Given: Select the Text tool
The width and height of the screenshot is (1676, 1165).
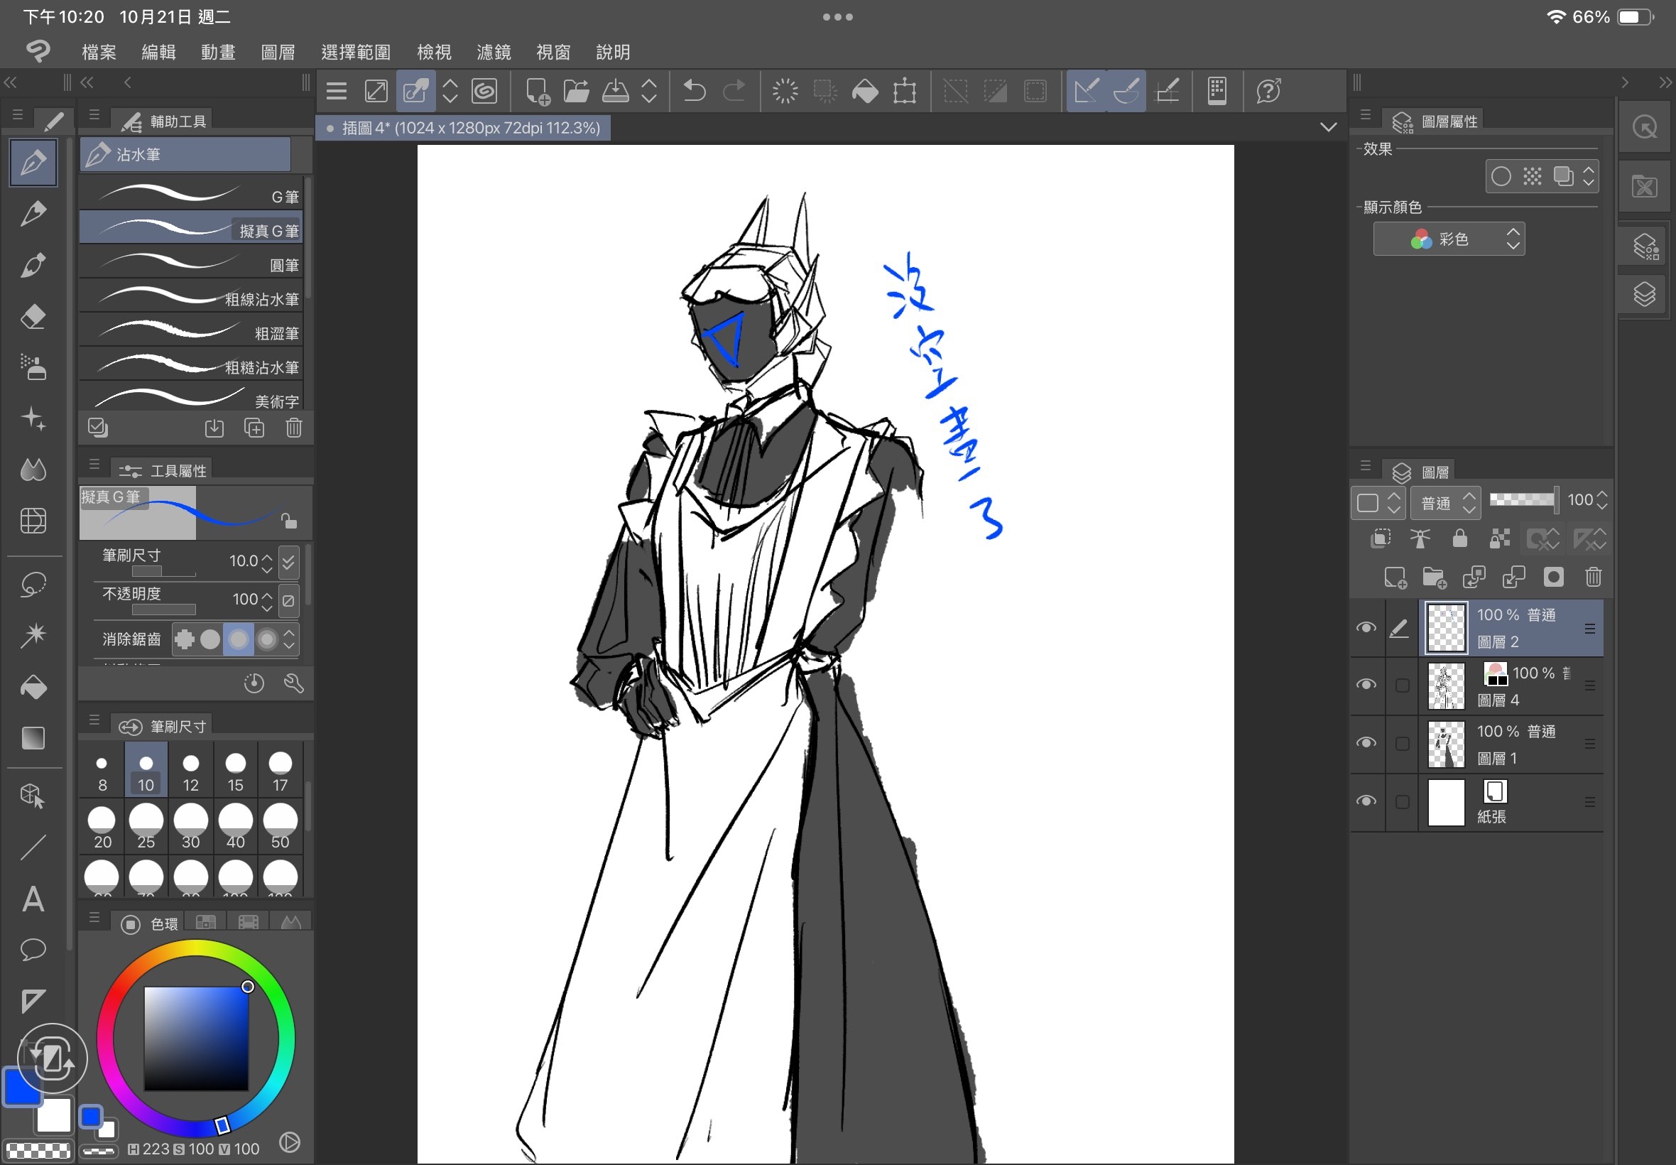Looking at the screenshot, I should tap(33, 899).
